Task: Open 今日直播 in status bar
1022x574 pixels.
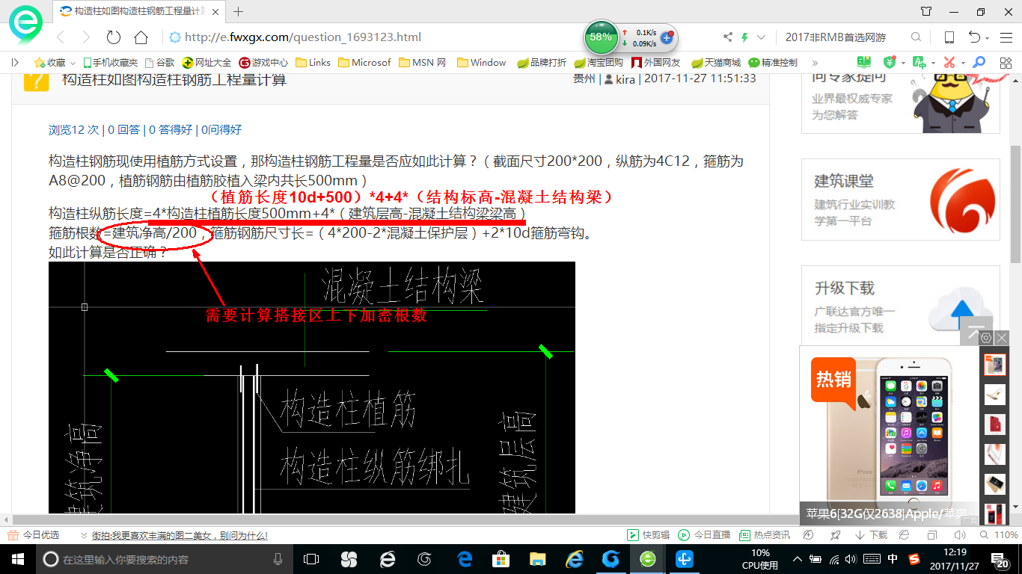Action: coord(703,535)
